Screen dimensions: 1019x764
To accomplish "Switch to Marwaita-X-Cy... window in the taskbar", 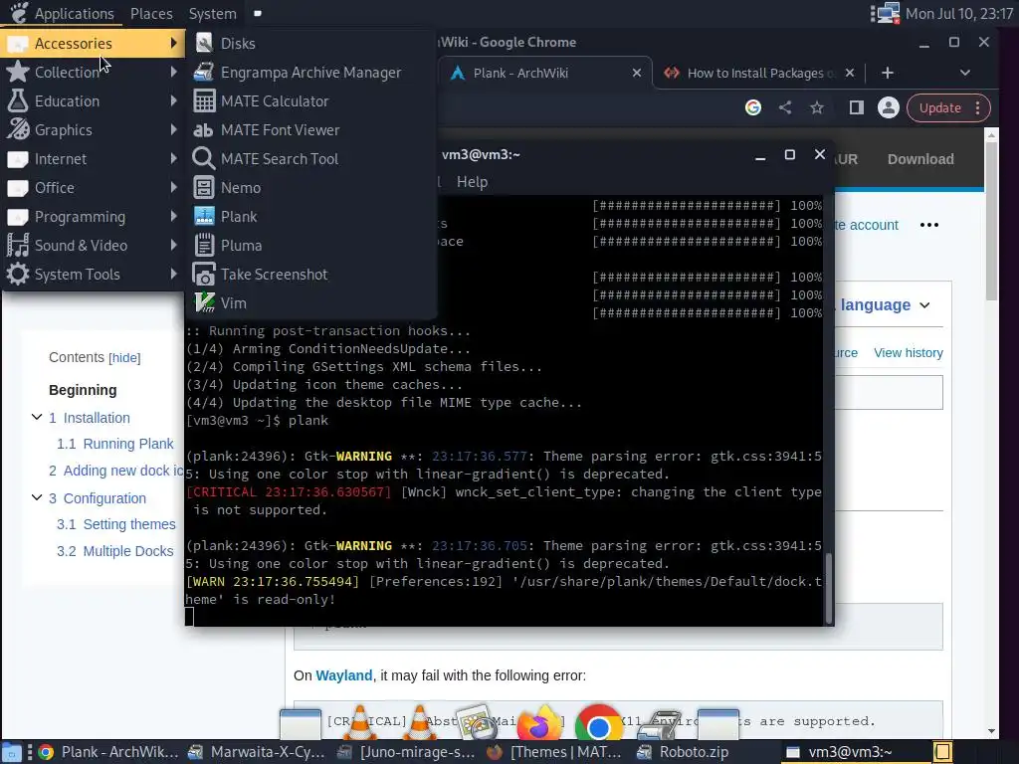I will [256, 752].
